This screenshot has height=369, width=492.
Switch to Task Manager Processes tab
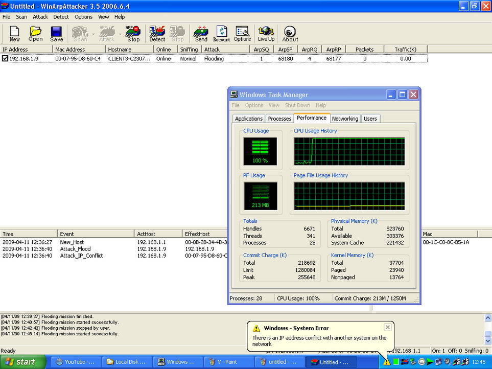coord(279,119)
